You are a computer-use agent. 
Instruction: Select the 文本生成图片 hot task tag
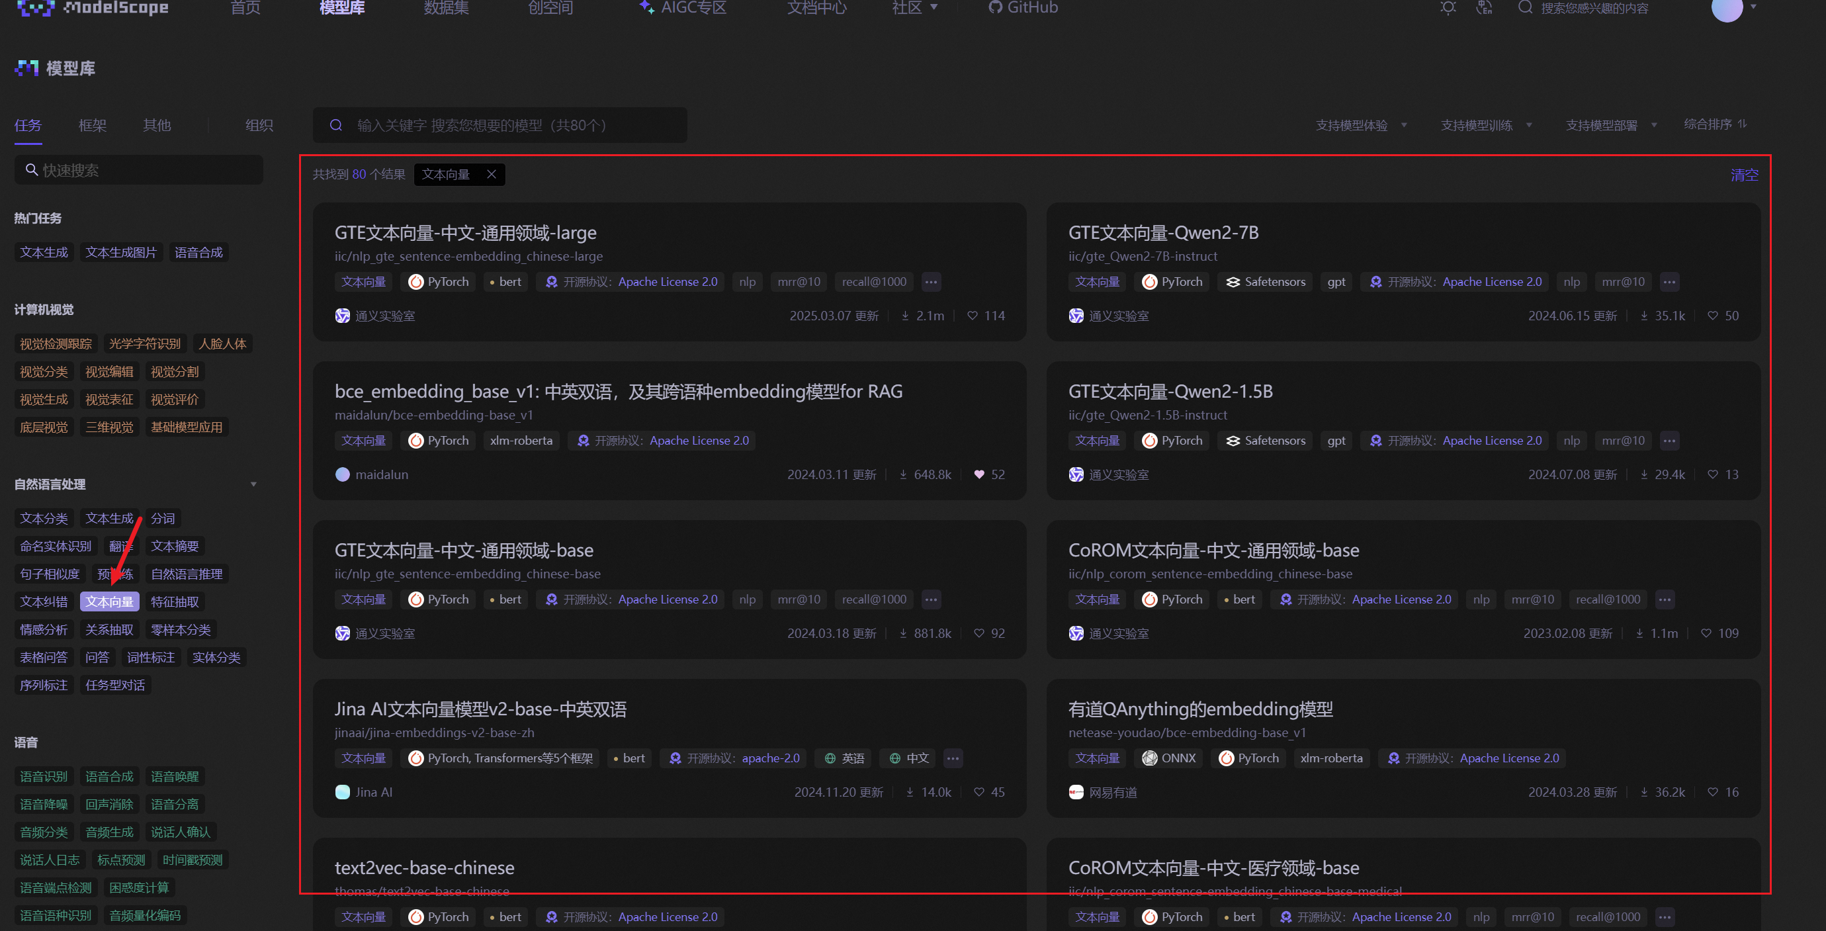(x=121, y=252)
